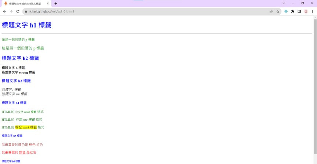Go back to the previous page
The height and width of the screenshot is (164, 317).
(5, 11)
